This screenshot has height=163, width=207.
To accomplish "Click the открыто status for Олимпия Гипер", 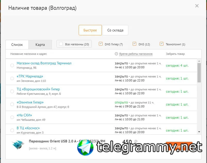I will click(x=121, y=102).
